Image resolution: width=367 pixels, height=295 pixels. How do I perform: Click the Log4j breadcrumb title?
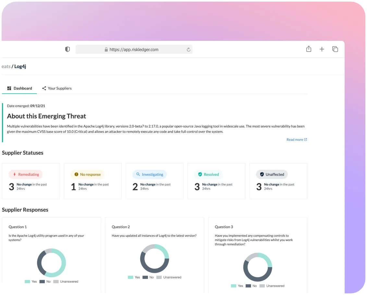point(20,66)
